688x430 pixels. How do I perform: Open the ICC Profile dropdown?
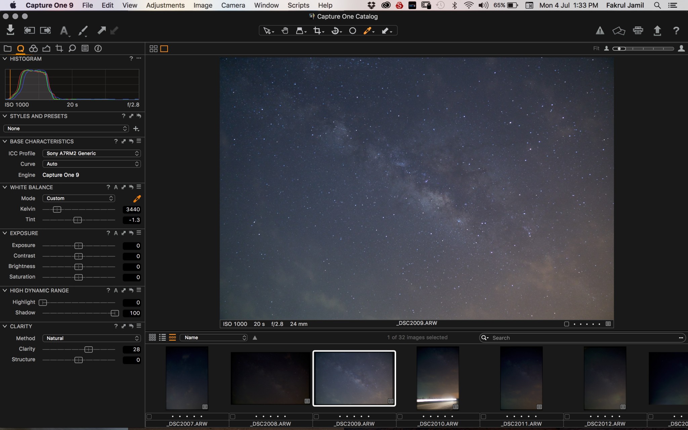pyautogui.click(x=91, y=153)
